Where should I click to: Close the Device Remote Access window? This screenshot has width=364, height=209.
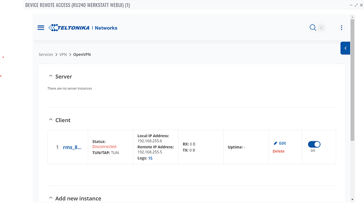coord(361,5)
